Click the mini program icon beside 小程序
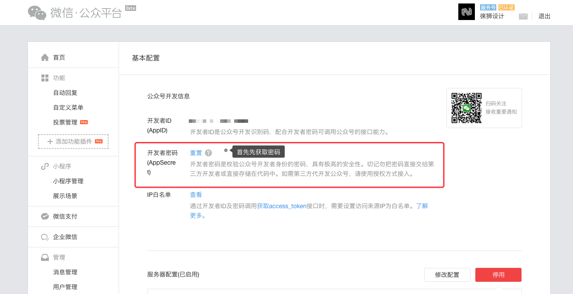This screenshot has width=573, height=294. [45, 166]
